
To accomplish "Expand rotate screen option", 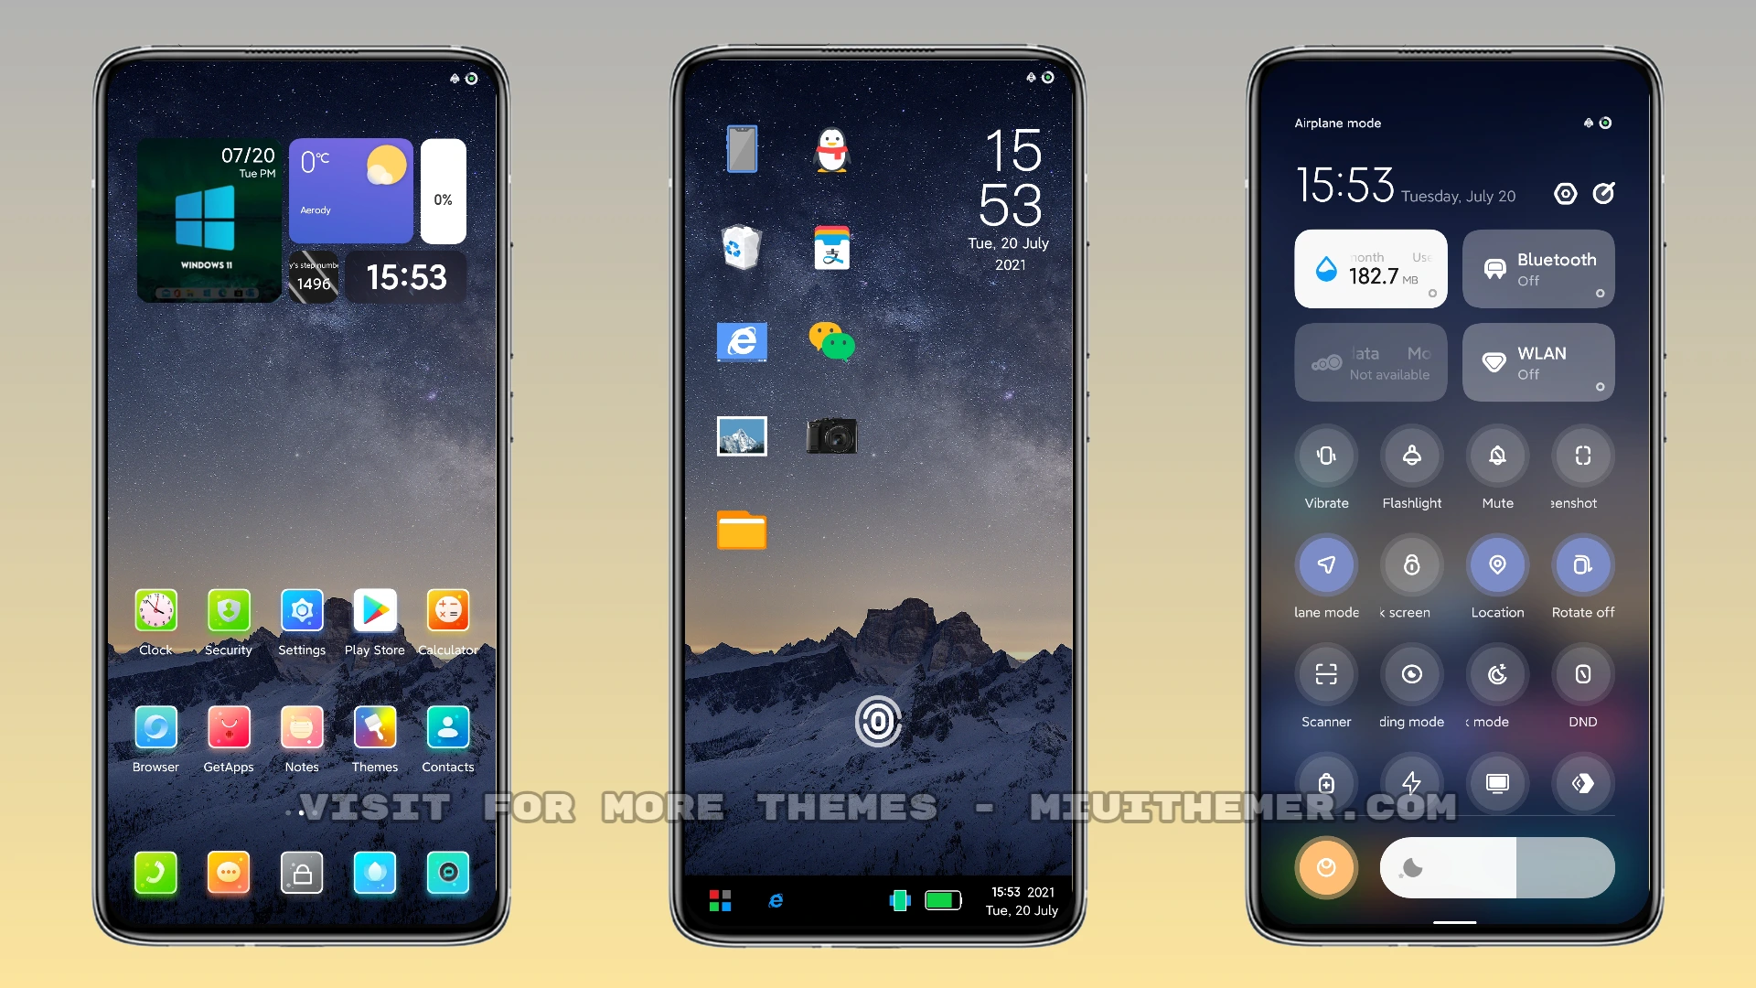I will (x=1583, y=565).
